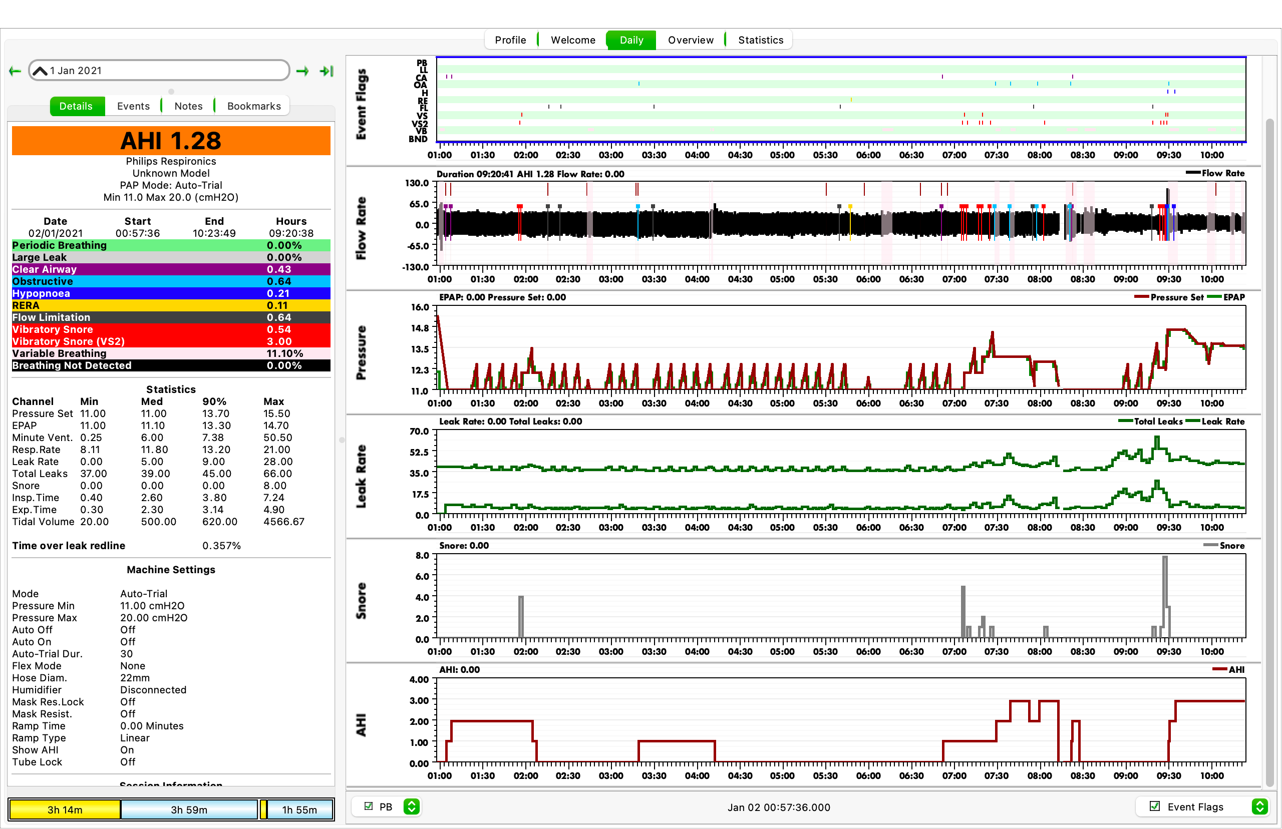Switch to the Profile tab
Viewport: 1282px width, 829px height.
click(510, 40)
